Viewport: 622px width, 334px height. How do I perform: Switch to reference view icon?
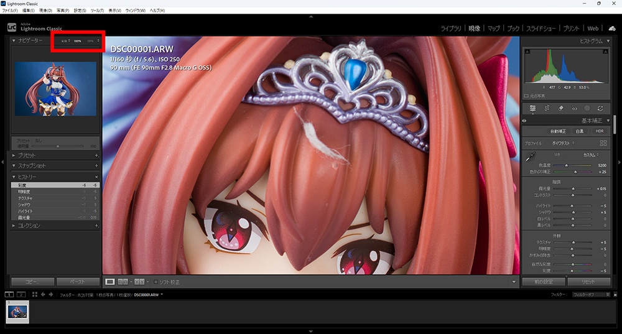[123, 282]
